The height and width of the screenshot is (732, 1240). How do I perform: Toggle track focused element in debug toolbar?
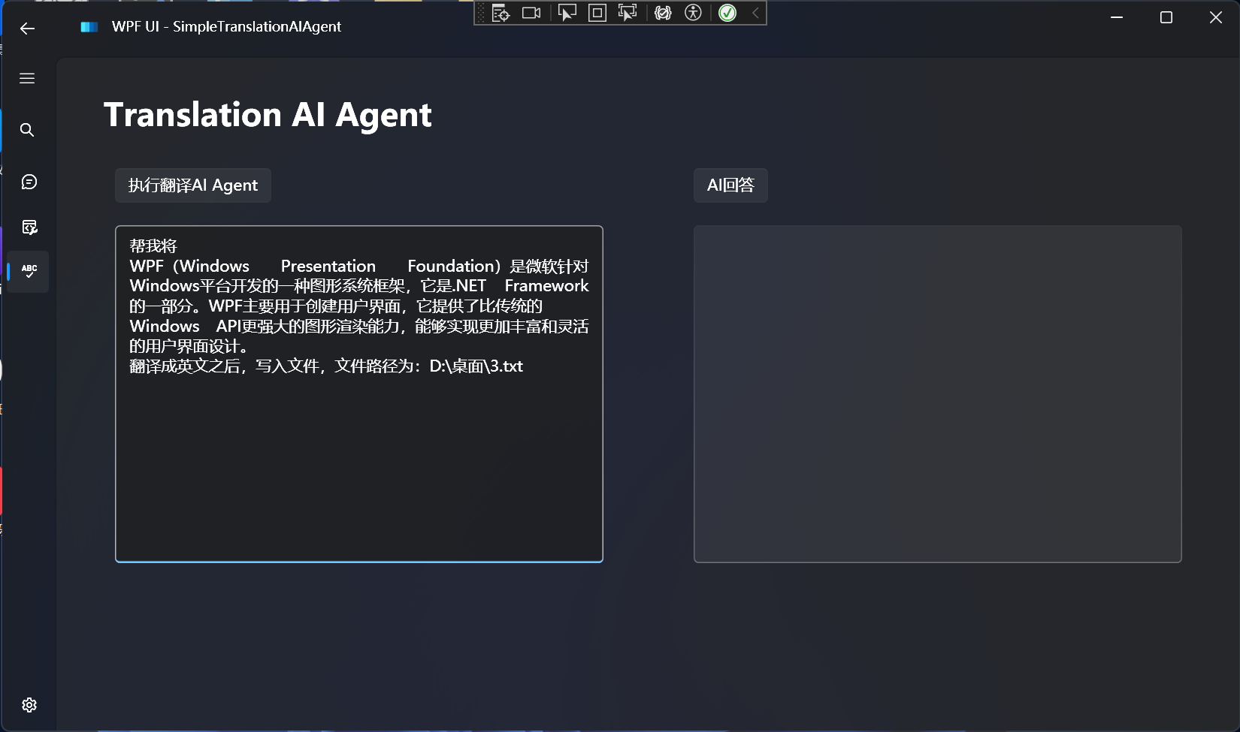[627, 13]
